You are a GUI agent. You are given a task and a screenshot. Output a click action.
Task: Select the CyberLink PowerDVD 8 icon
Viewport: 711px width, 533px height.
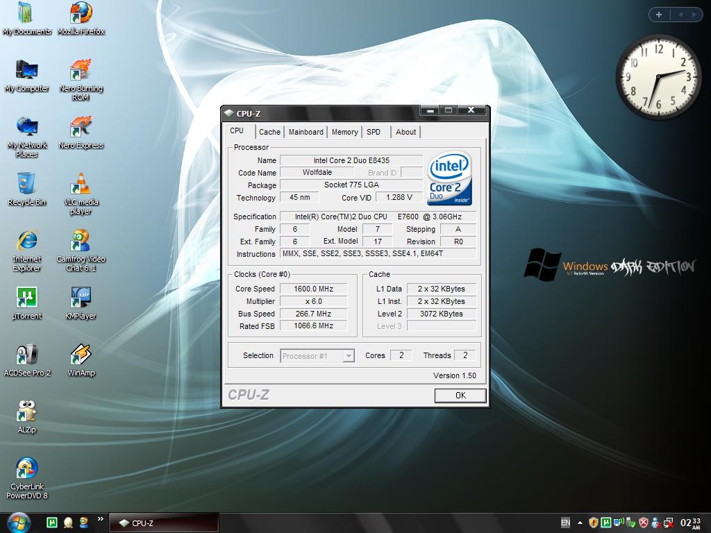26,469
